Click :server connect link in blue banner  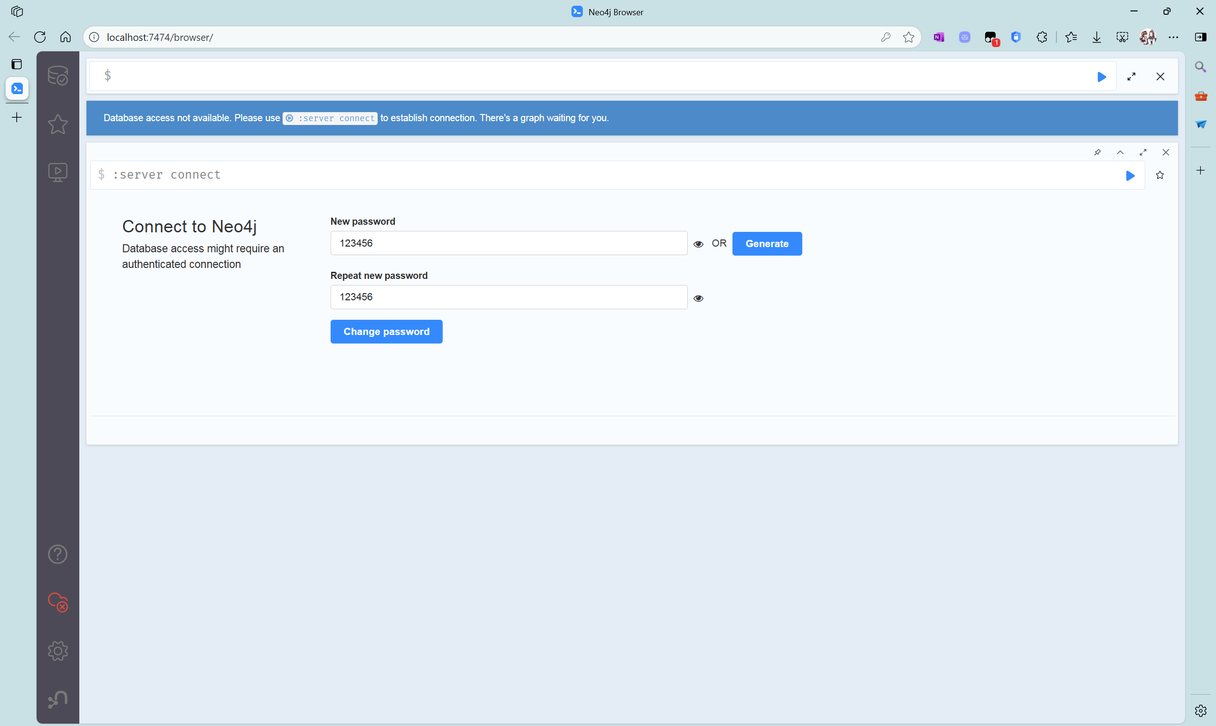click(x=330, y=118)
